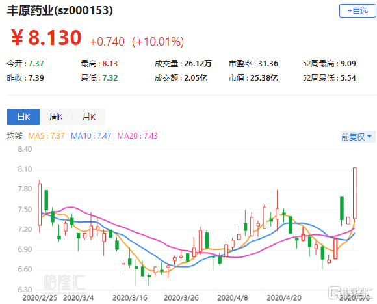Click 今开 value 7.37
Image resolution: width=377 pixels, height=304 pixels.
click(36, 64)
